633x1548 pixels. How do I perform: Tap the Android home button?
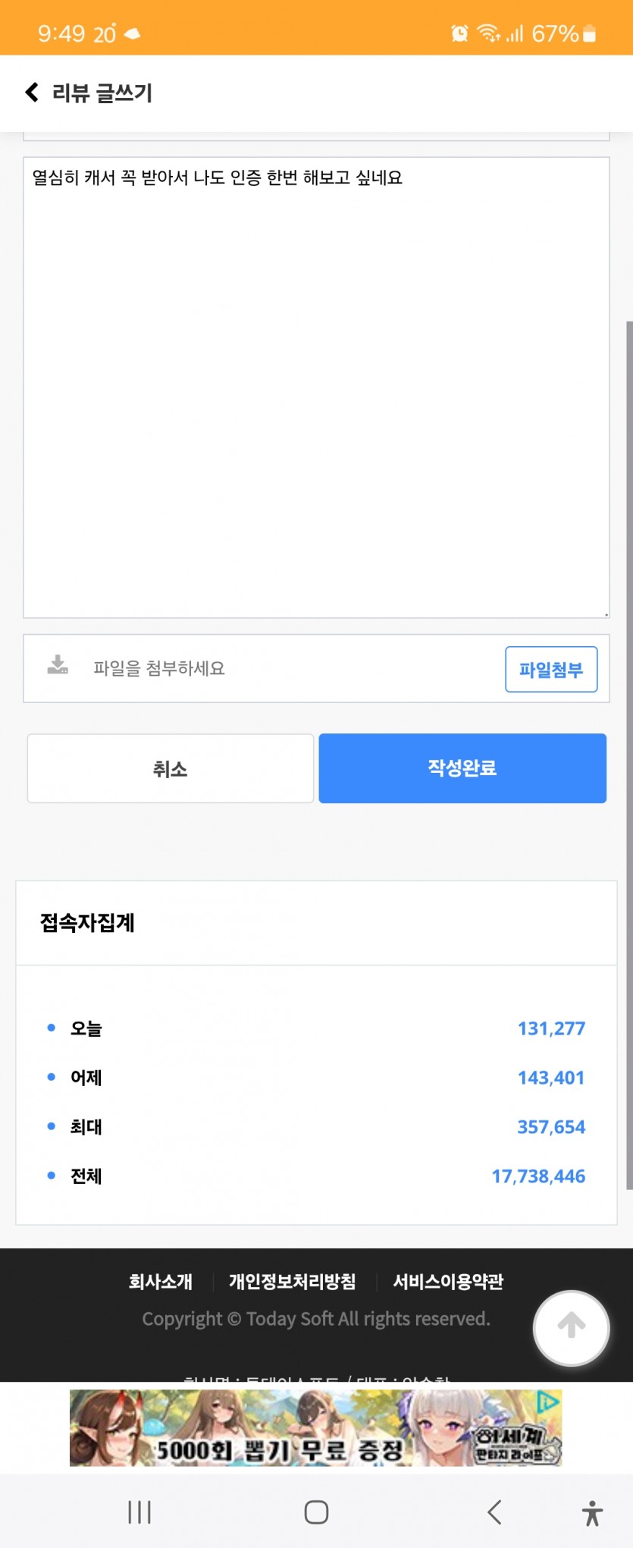[x=316, y=1512]
